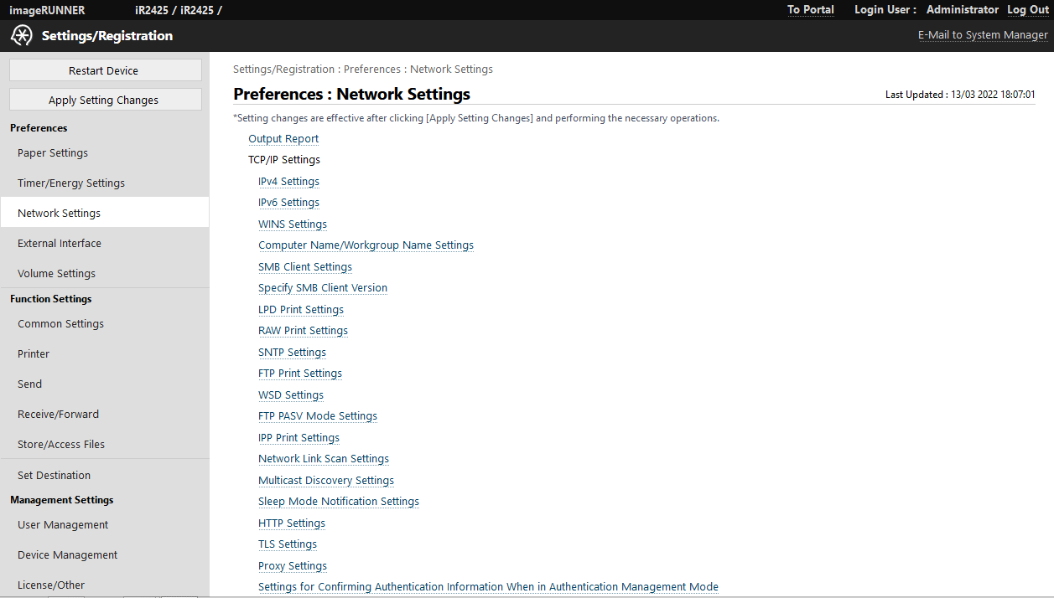Screen dimensions: 1054x598
Task: Select Device Management menu item
Action: (67, 555)
